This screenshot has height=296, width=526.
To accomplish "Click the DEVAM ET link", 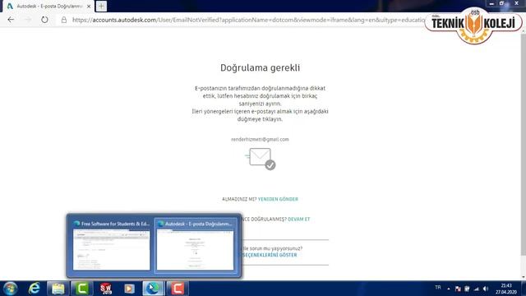I will [x=299, y=220].
